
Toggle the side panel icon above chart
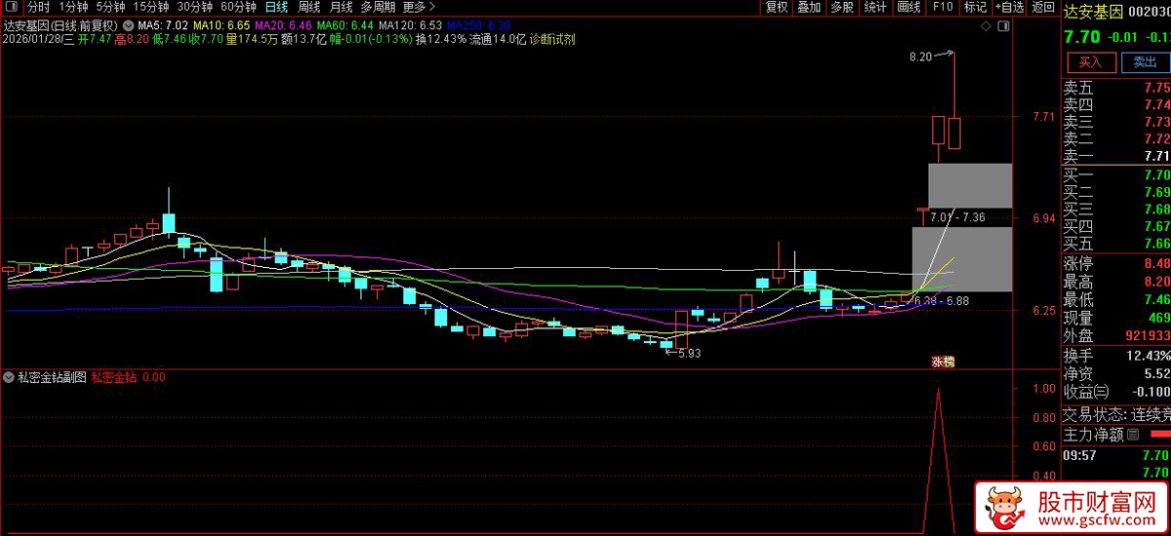[x=1003, y=24]
